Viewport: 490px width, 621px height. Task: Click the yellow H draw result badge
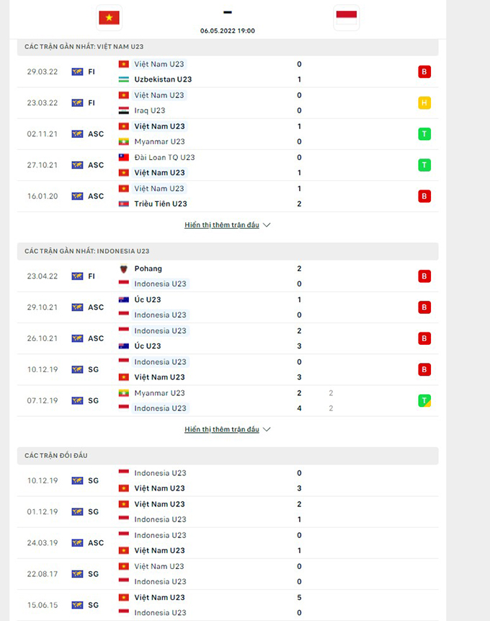(424, 103)
